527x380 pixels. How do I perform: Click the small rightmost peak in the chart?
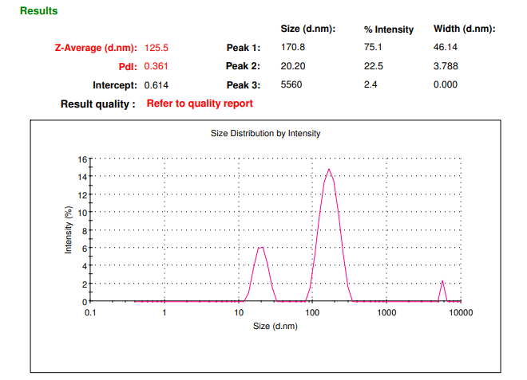click(x=442, y=282)
